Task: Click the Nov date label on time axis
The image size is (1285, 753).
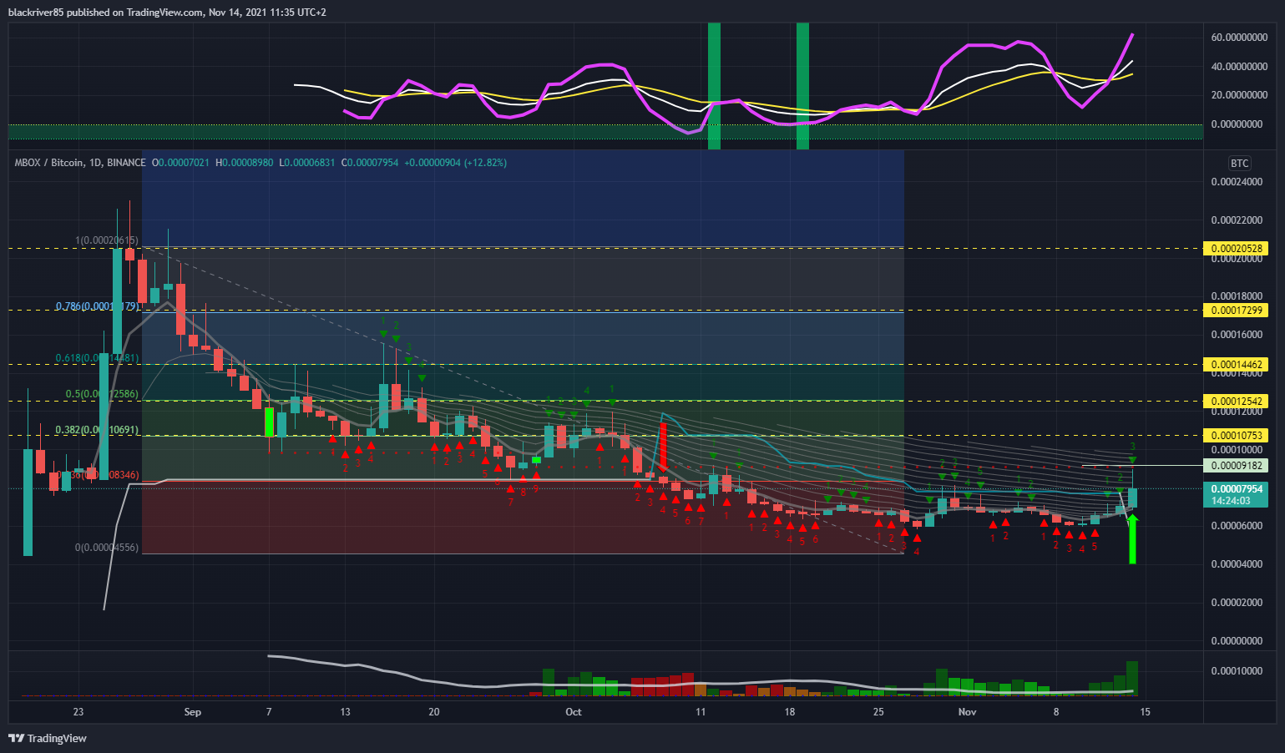Action: pos(968,712)
